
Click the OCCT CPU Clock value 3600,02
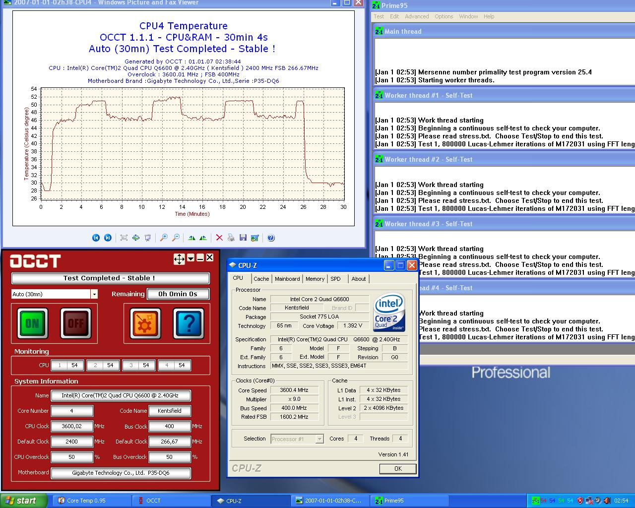point(72,426)
